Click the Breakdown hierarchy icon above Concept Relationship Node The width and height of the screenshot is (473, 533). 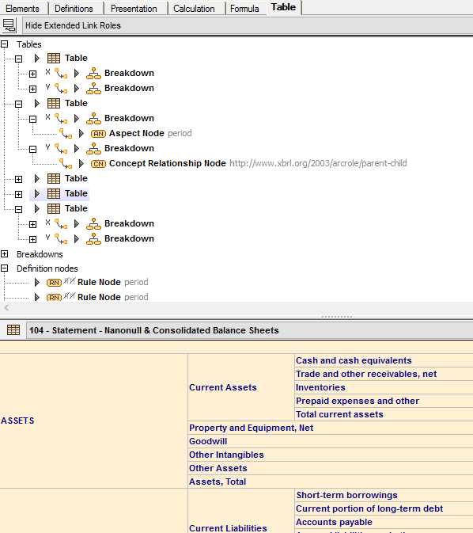point(93,149)
